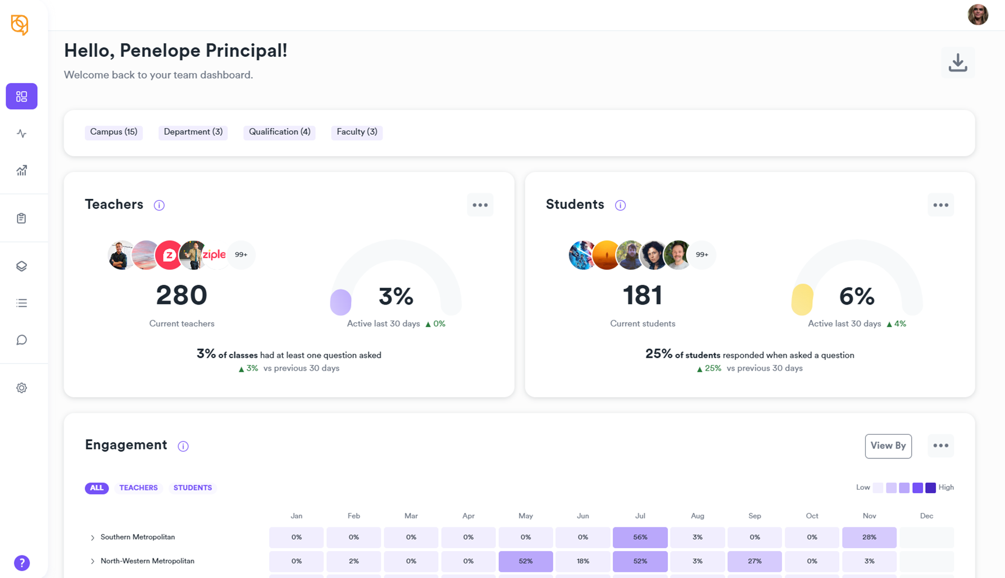Image resolution: width=1005 pixels, height=578 pixels.
Task: Click the purple help question mark icon
Action: pos(21,563)
